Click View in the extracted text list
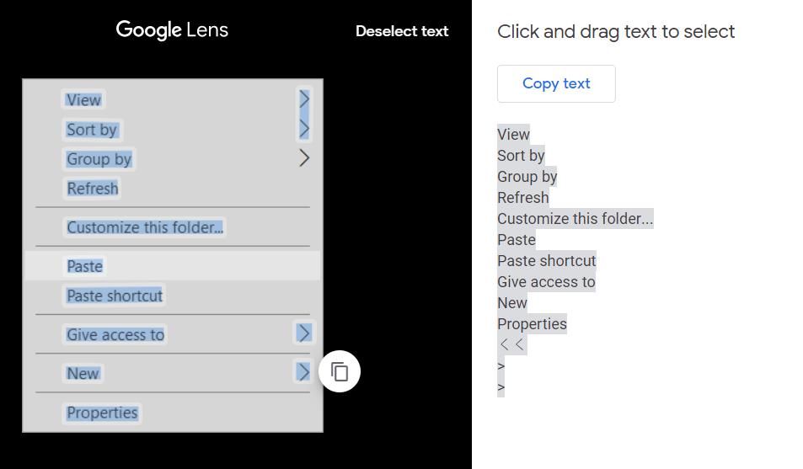 click(x=513, y=135)
